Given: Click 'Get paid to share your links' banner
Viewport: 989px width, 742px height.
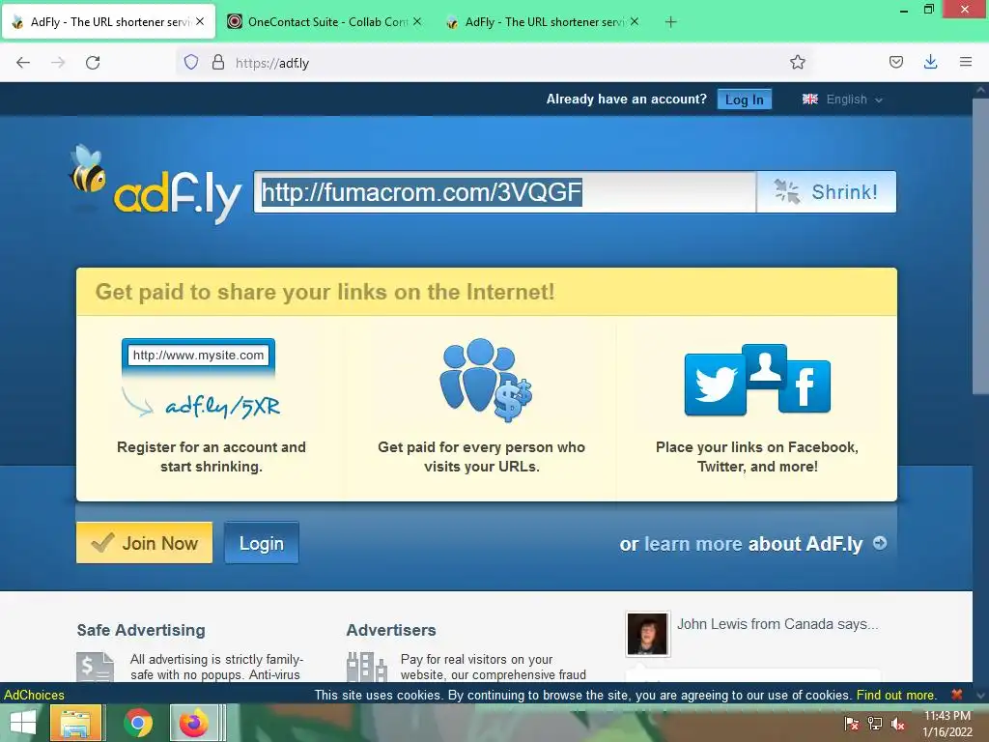Looking at the screenshot, I should [x=487, y=292].
